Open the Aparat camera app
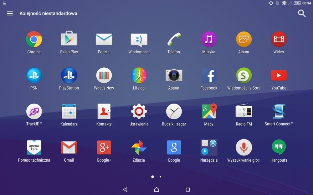 (x=174, y=75)
